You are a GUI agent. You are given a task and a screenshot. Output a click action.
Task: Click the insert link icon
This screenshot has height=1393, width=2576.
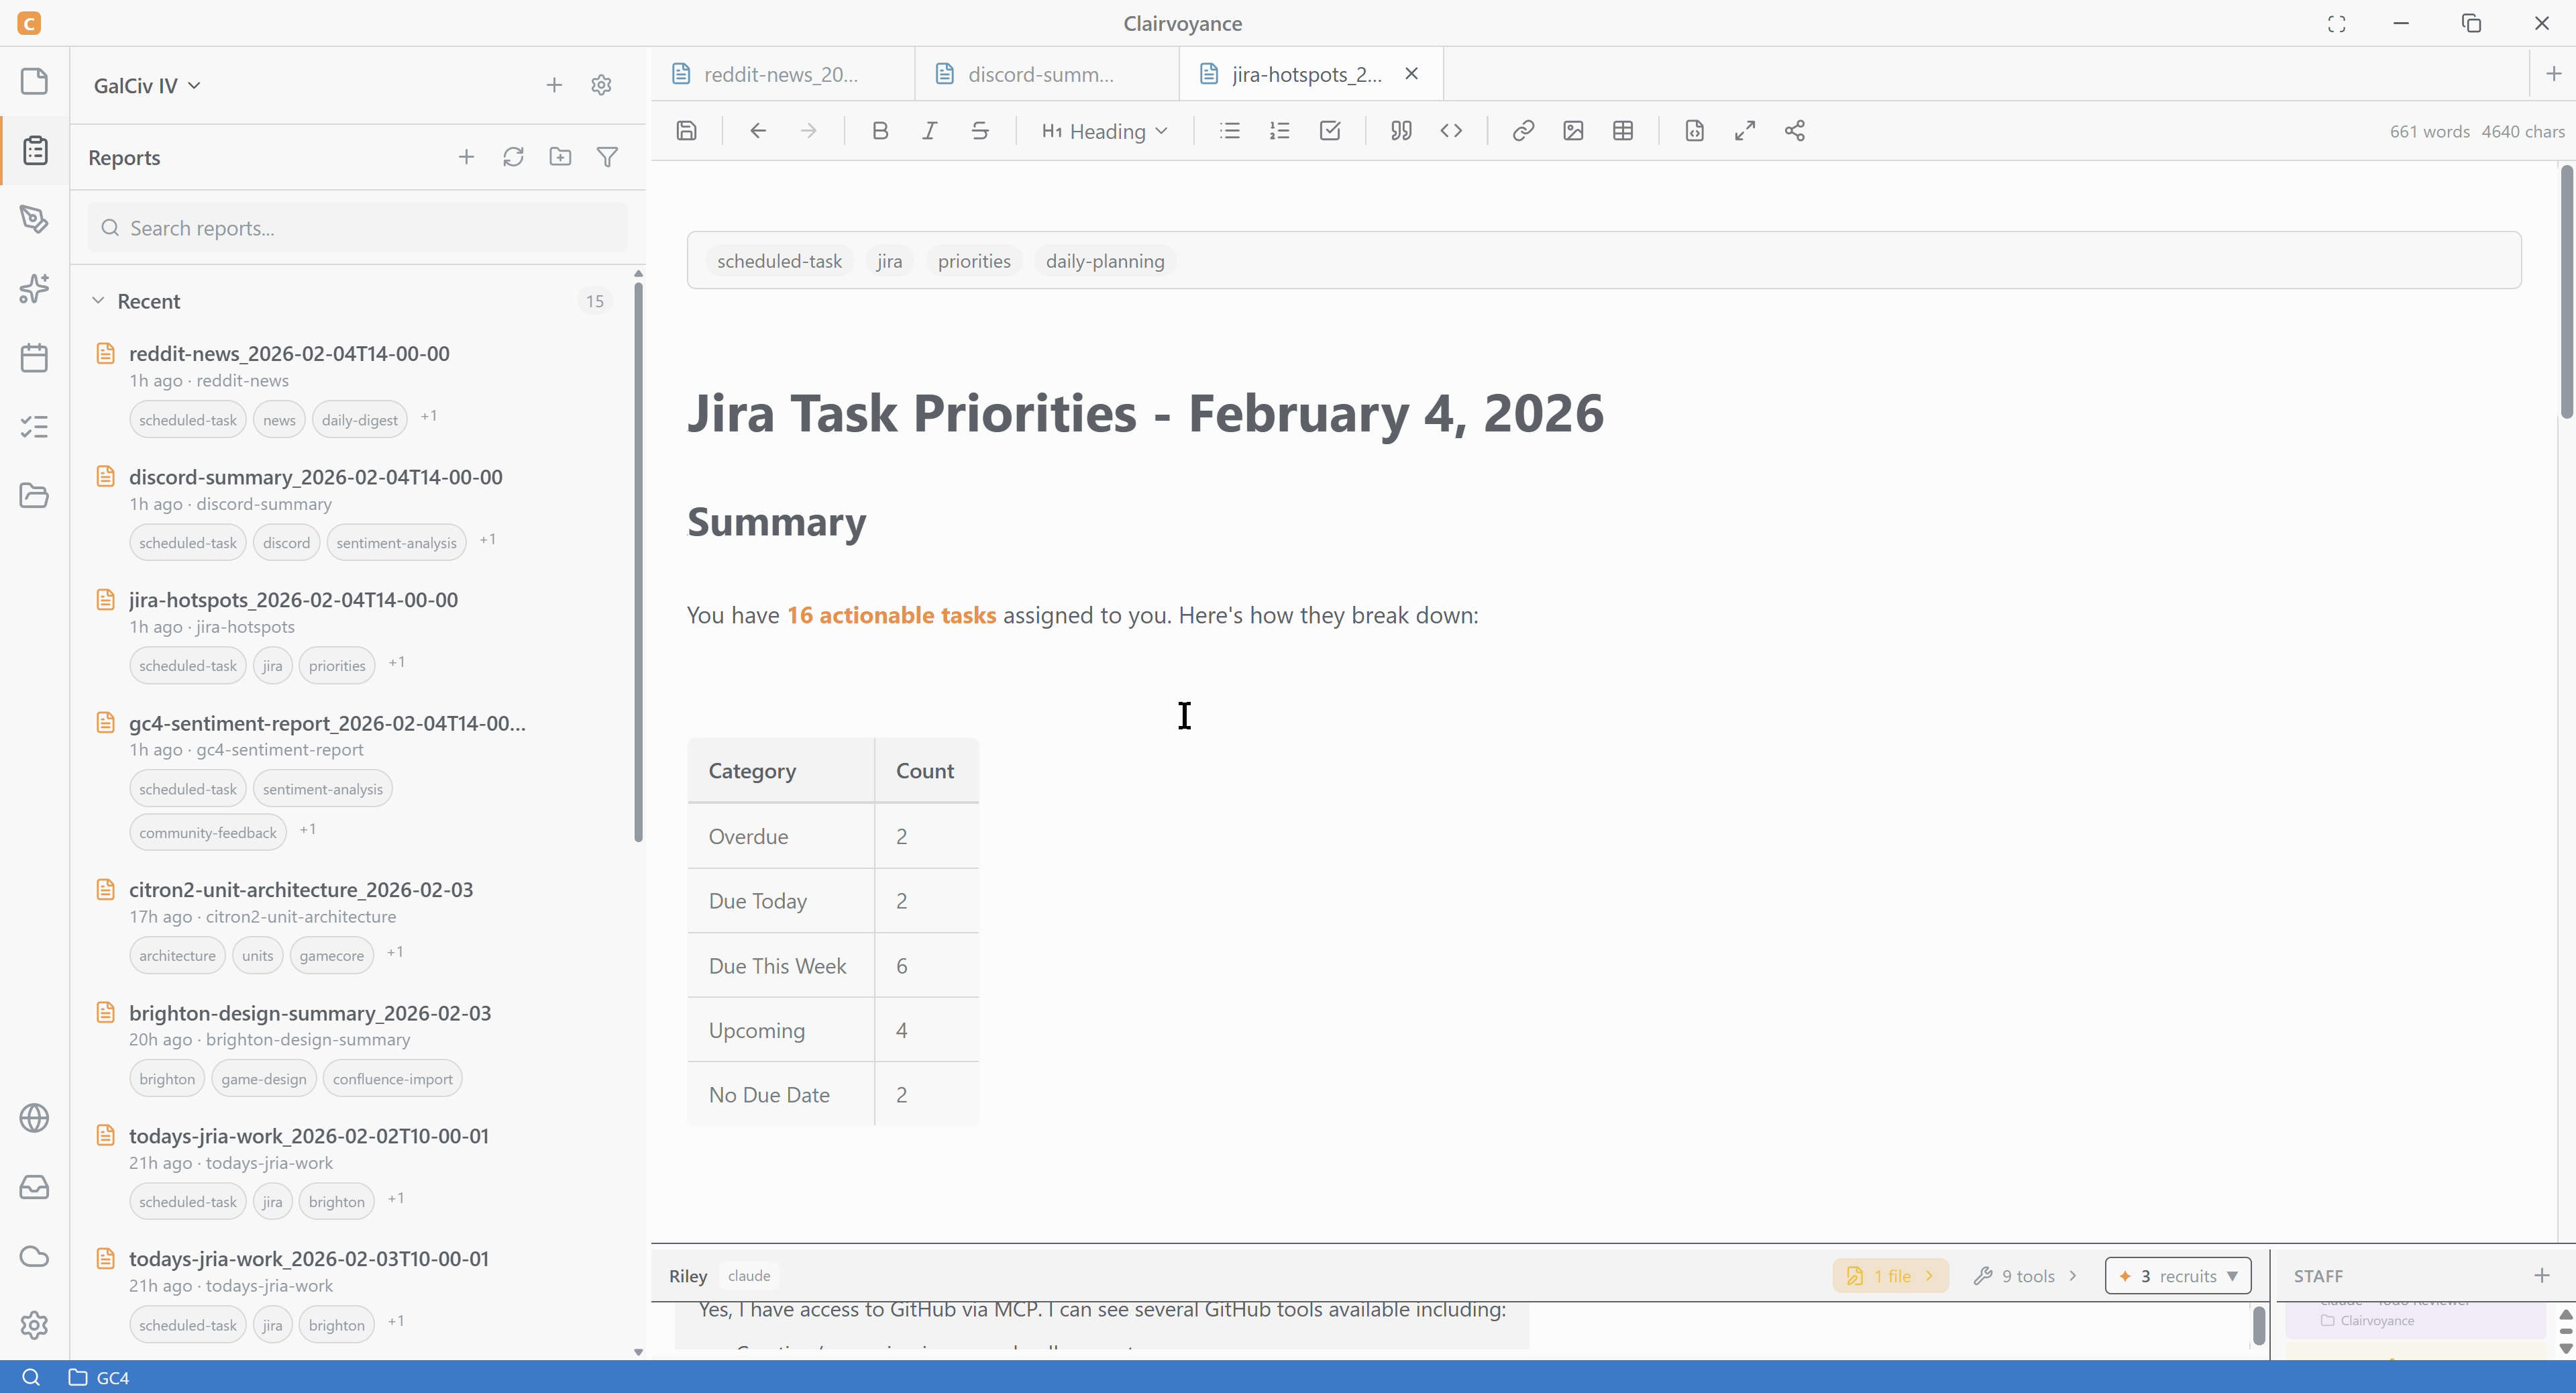point(1523,131)
